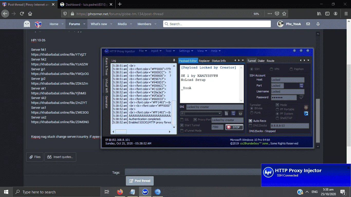351x197 pixels.
Task: Toggle the Start Tunnel checkbox
Action: (182, 125)
